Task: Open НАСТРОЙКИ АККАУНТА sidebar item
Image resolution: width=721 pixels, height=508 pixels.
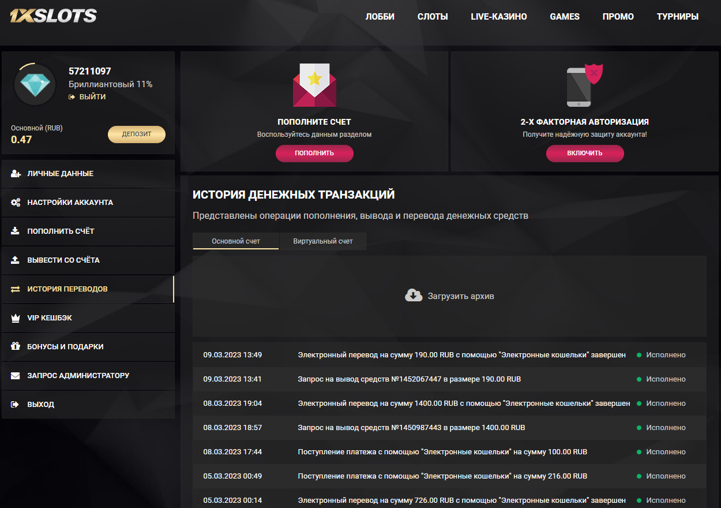Action: click(88, 203)
